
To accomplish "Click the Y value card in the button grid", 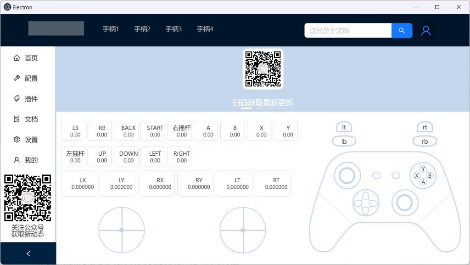I will [285, 131].
